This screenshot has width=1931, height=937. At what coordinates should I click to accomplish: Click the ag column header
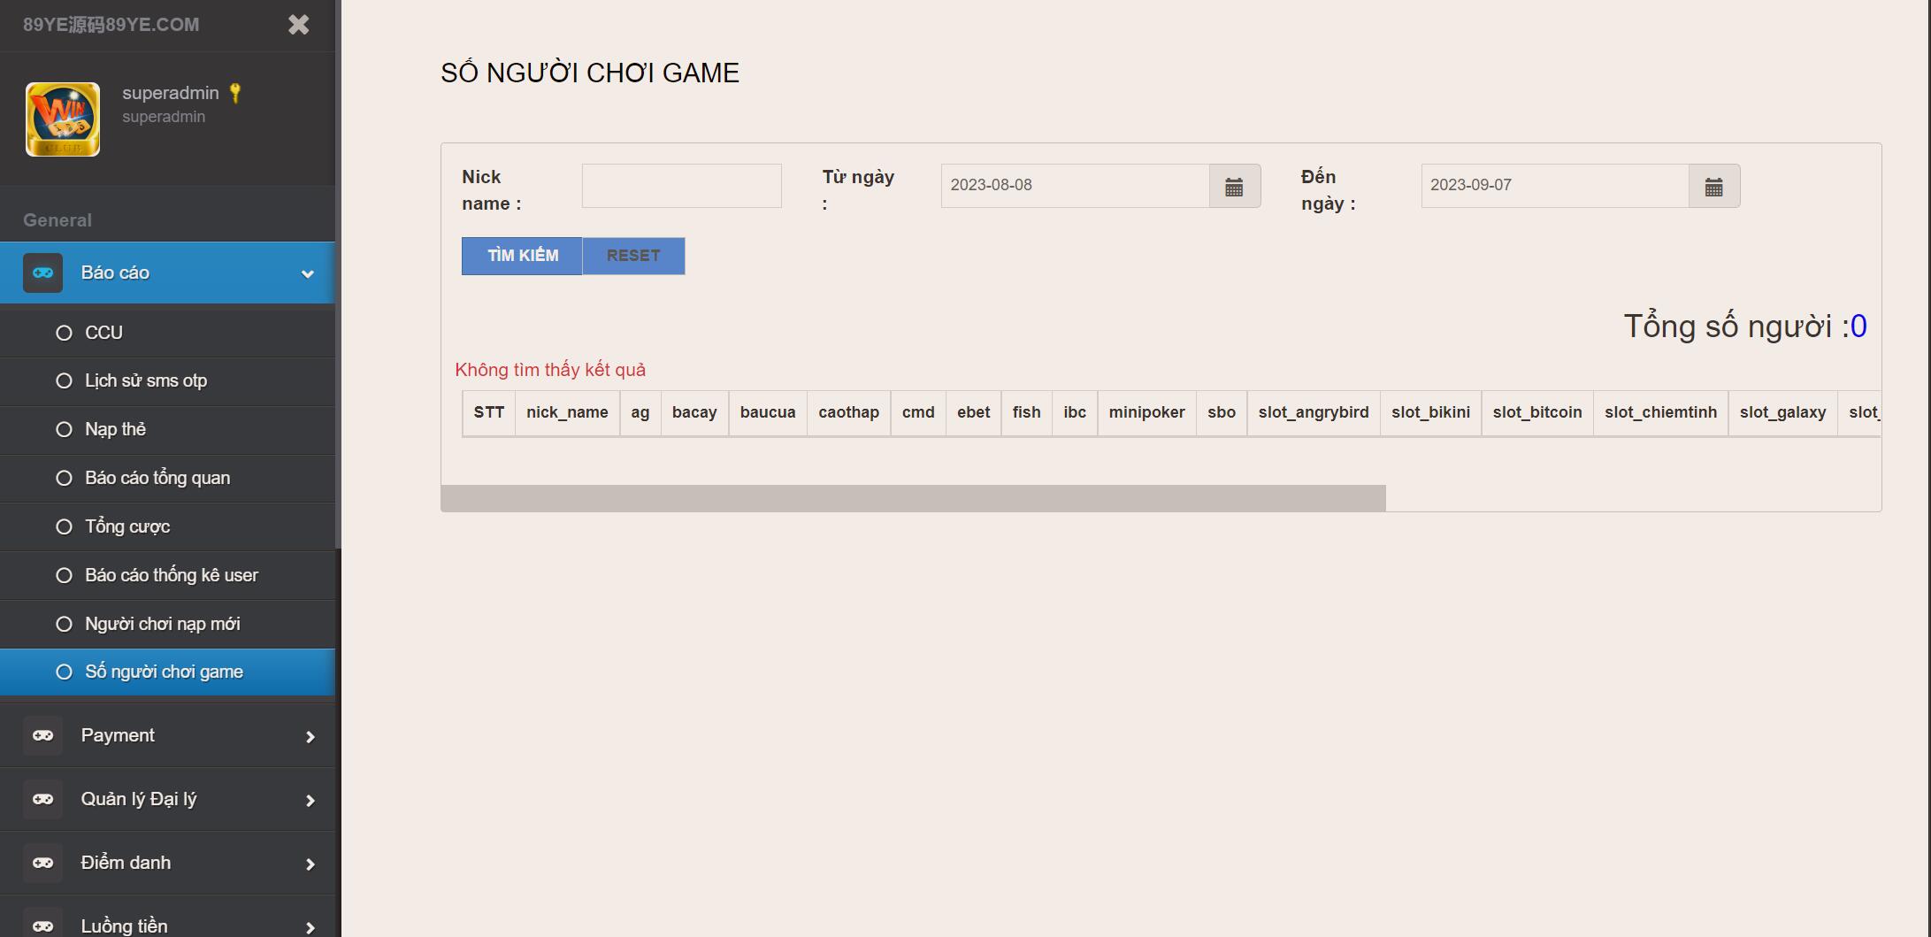(x=640, y=413)
